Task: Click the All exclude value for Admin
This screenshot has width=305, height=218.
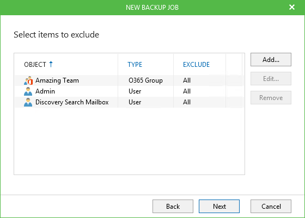Action: click(187, 91)
